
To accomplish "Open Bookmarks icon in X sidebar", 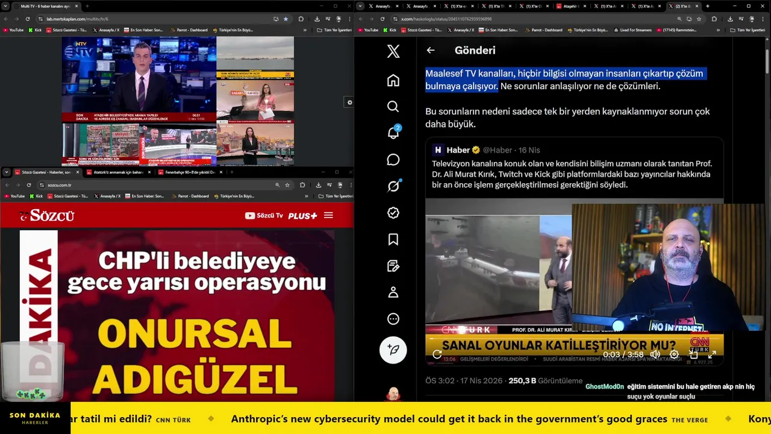I will point(393,239).
